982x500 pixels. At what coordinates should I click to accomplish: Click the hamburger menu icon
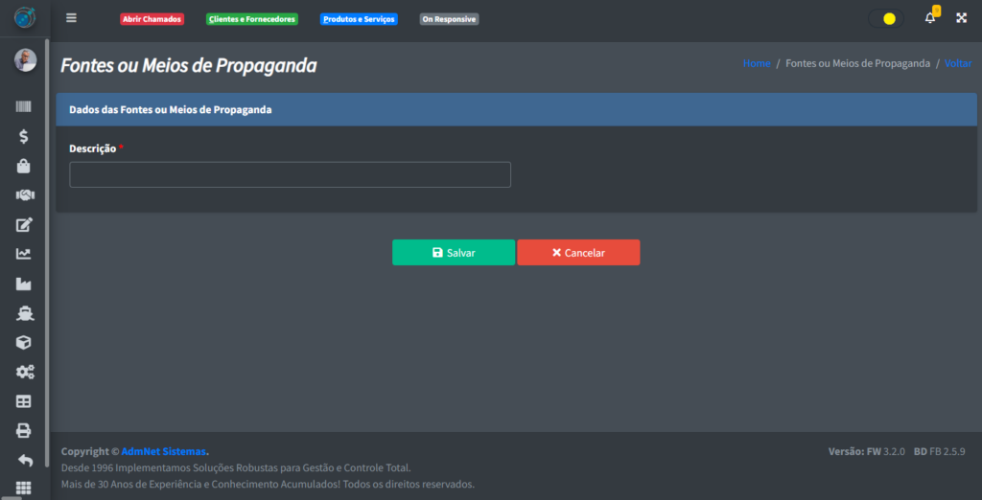[x=71, y=18]
